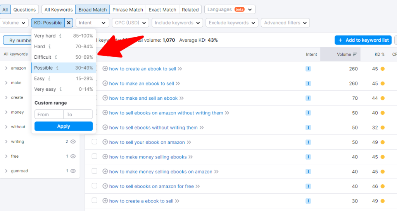Expand the gumroad keyword group
The image size is (397, 211).
coord(6,171)
